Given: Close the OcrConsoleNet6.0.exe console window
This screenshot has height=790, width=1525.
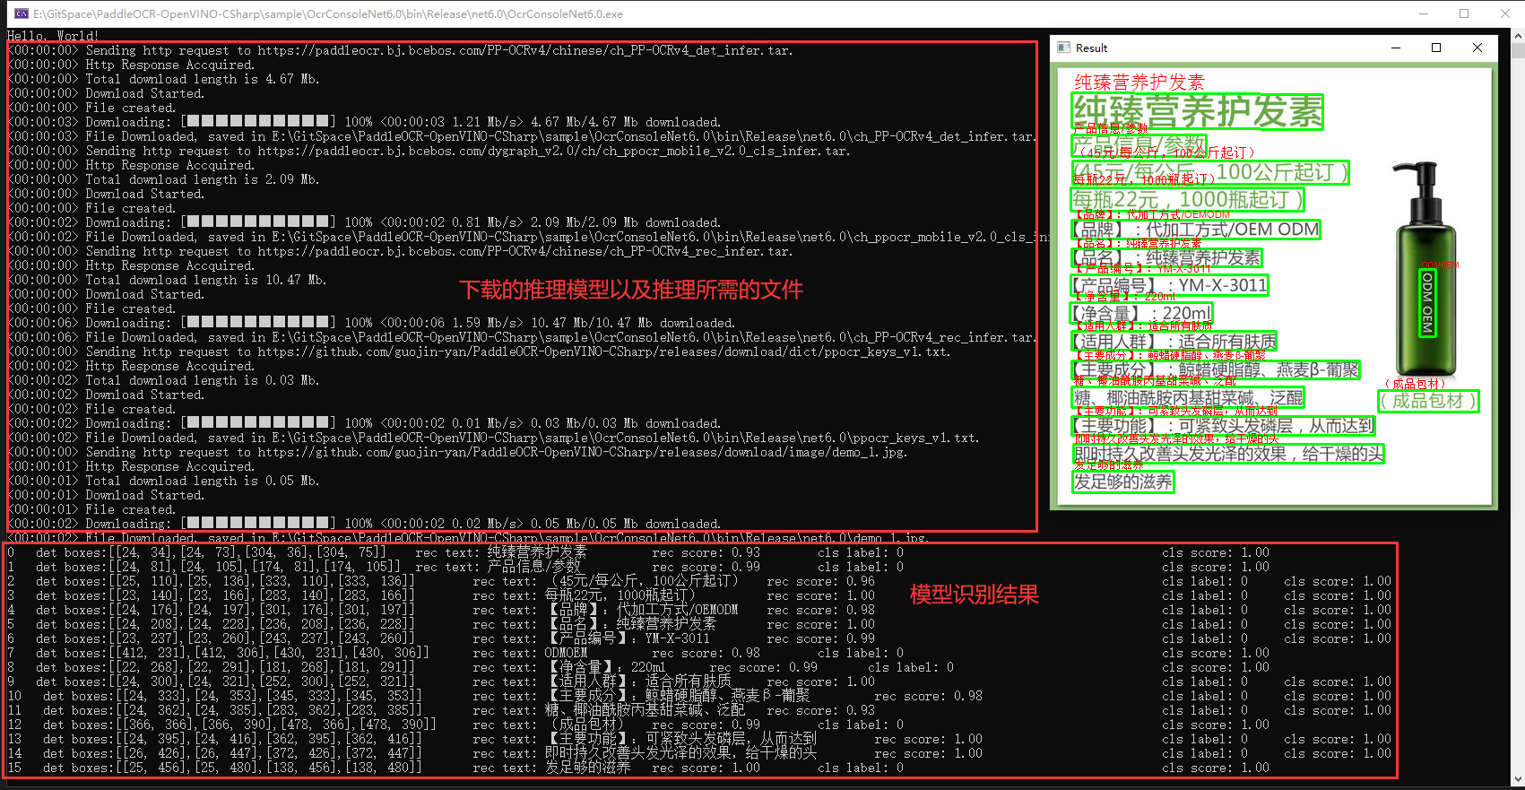Looking at the screenshot, I should (1505, 13).
